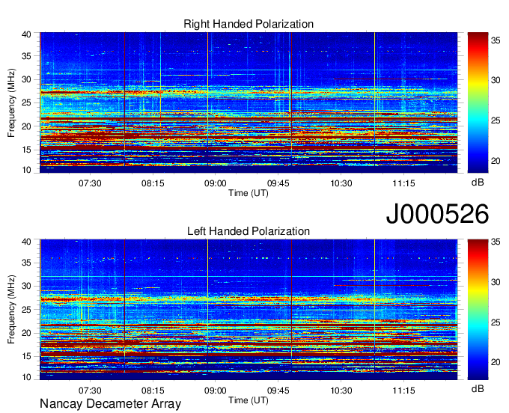Click the Right Handed Polarization spectrogram plot
This screenshot has height=413, width=509.
coord(249,103)
